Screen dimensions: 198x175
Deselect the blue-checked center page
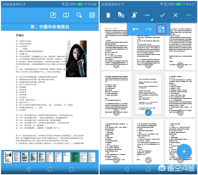coord(148,113)
